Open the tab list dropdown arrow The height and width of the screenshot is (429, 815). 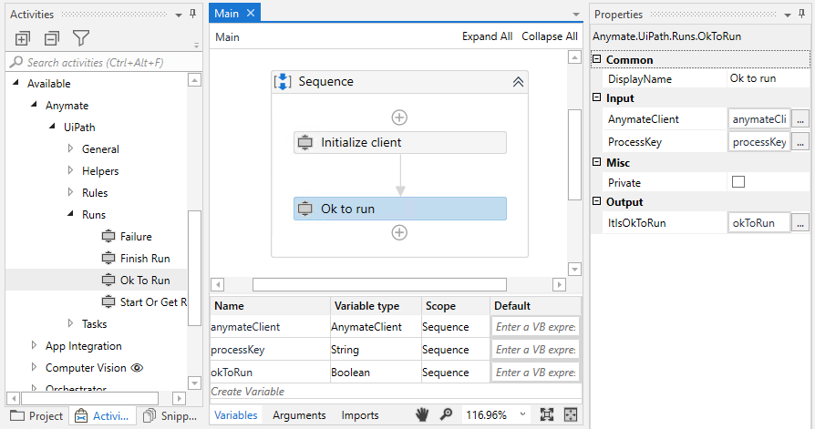coord(576,15)
